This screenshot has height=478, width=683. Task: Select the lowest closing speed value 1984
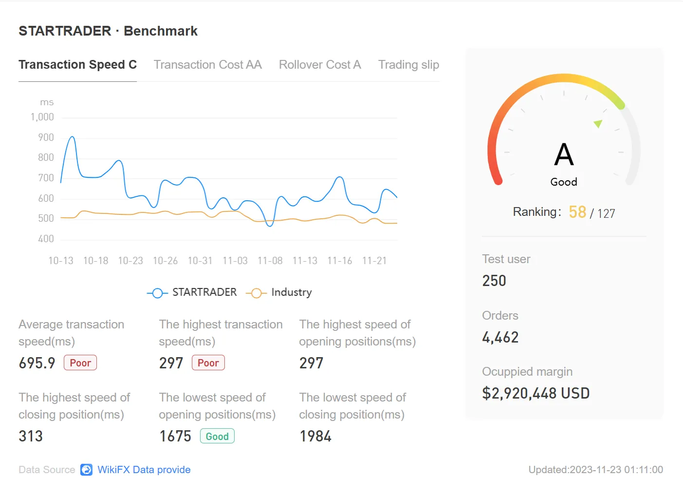pyautogui.click(x=315, y=436)
